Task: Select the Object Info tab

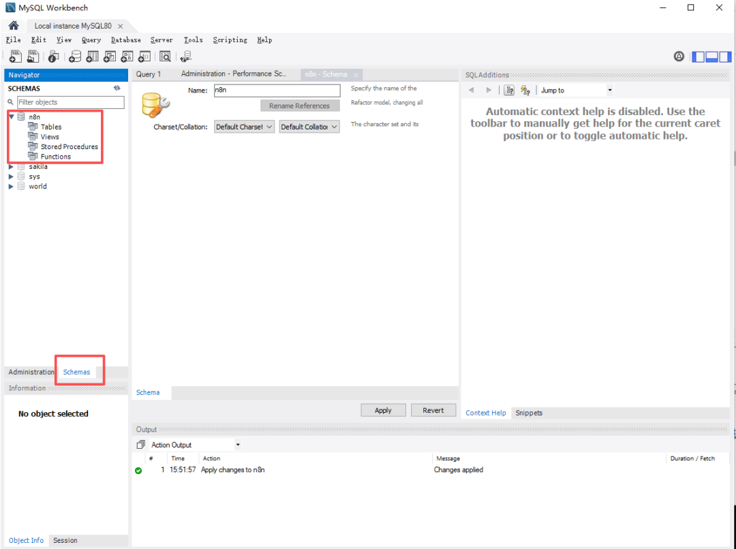Action: coord(27,540)
